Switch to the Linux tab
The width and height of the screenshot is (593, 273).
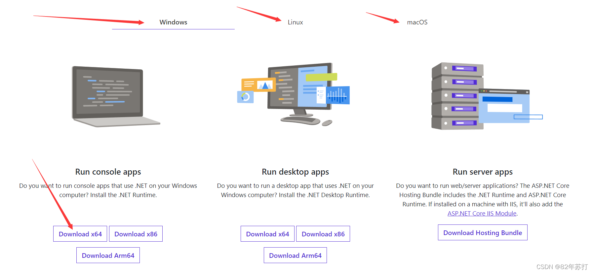click(x=295, y=22)
